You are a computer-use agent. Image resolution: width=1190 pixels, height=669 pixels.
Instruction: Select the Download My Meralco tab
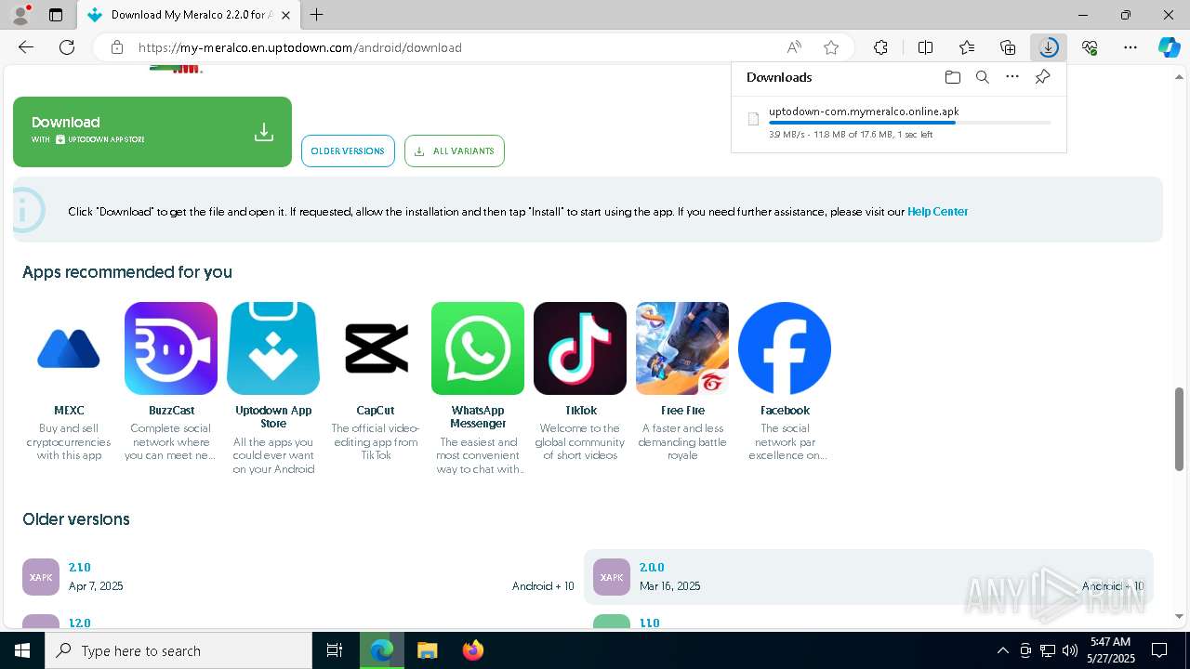[190, 15]
